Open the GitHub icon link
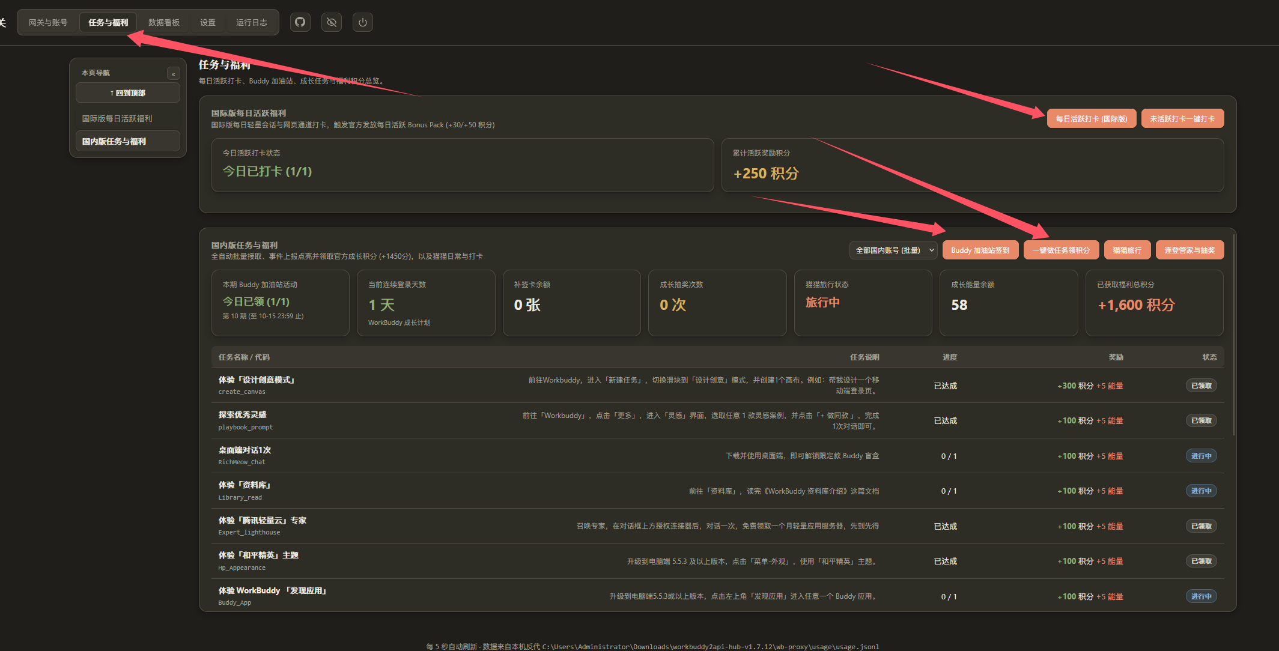The height and width of the screenshot is (651, 1279). pyautogui.click(x=300, y=22)
